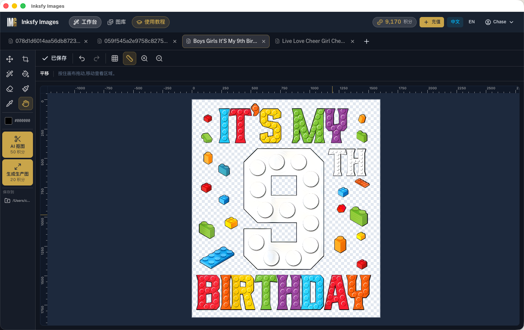Choose the save folder /Users/c...
The height and width of the screenshot is (330, 524).
pos(17,201)
